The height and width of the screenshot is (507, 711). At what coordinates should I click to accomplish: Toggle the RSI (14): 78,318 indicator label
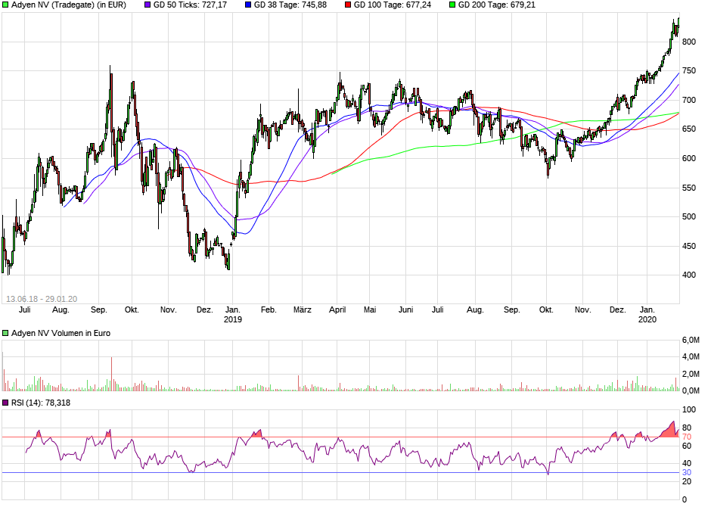[x=40, y=402]
